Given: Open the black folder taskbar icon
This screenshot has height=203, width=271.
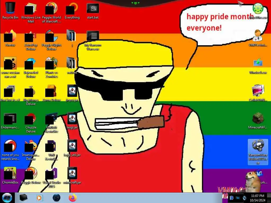Looking at the screenshot, I should [x=23, y=198].
